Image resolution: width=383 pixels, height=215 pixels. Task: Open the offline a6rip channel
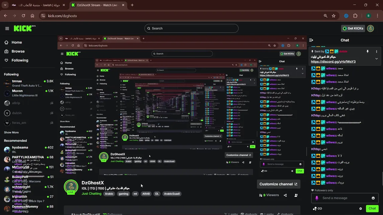click(28, 103)
